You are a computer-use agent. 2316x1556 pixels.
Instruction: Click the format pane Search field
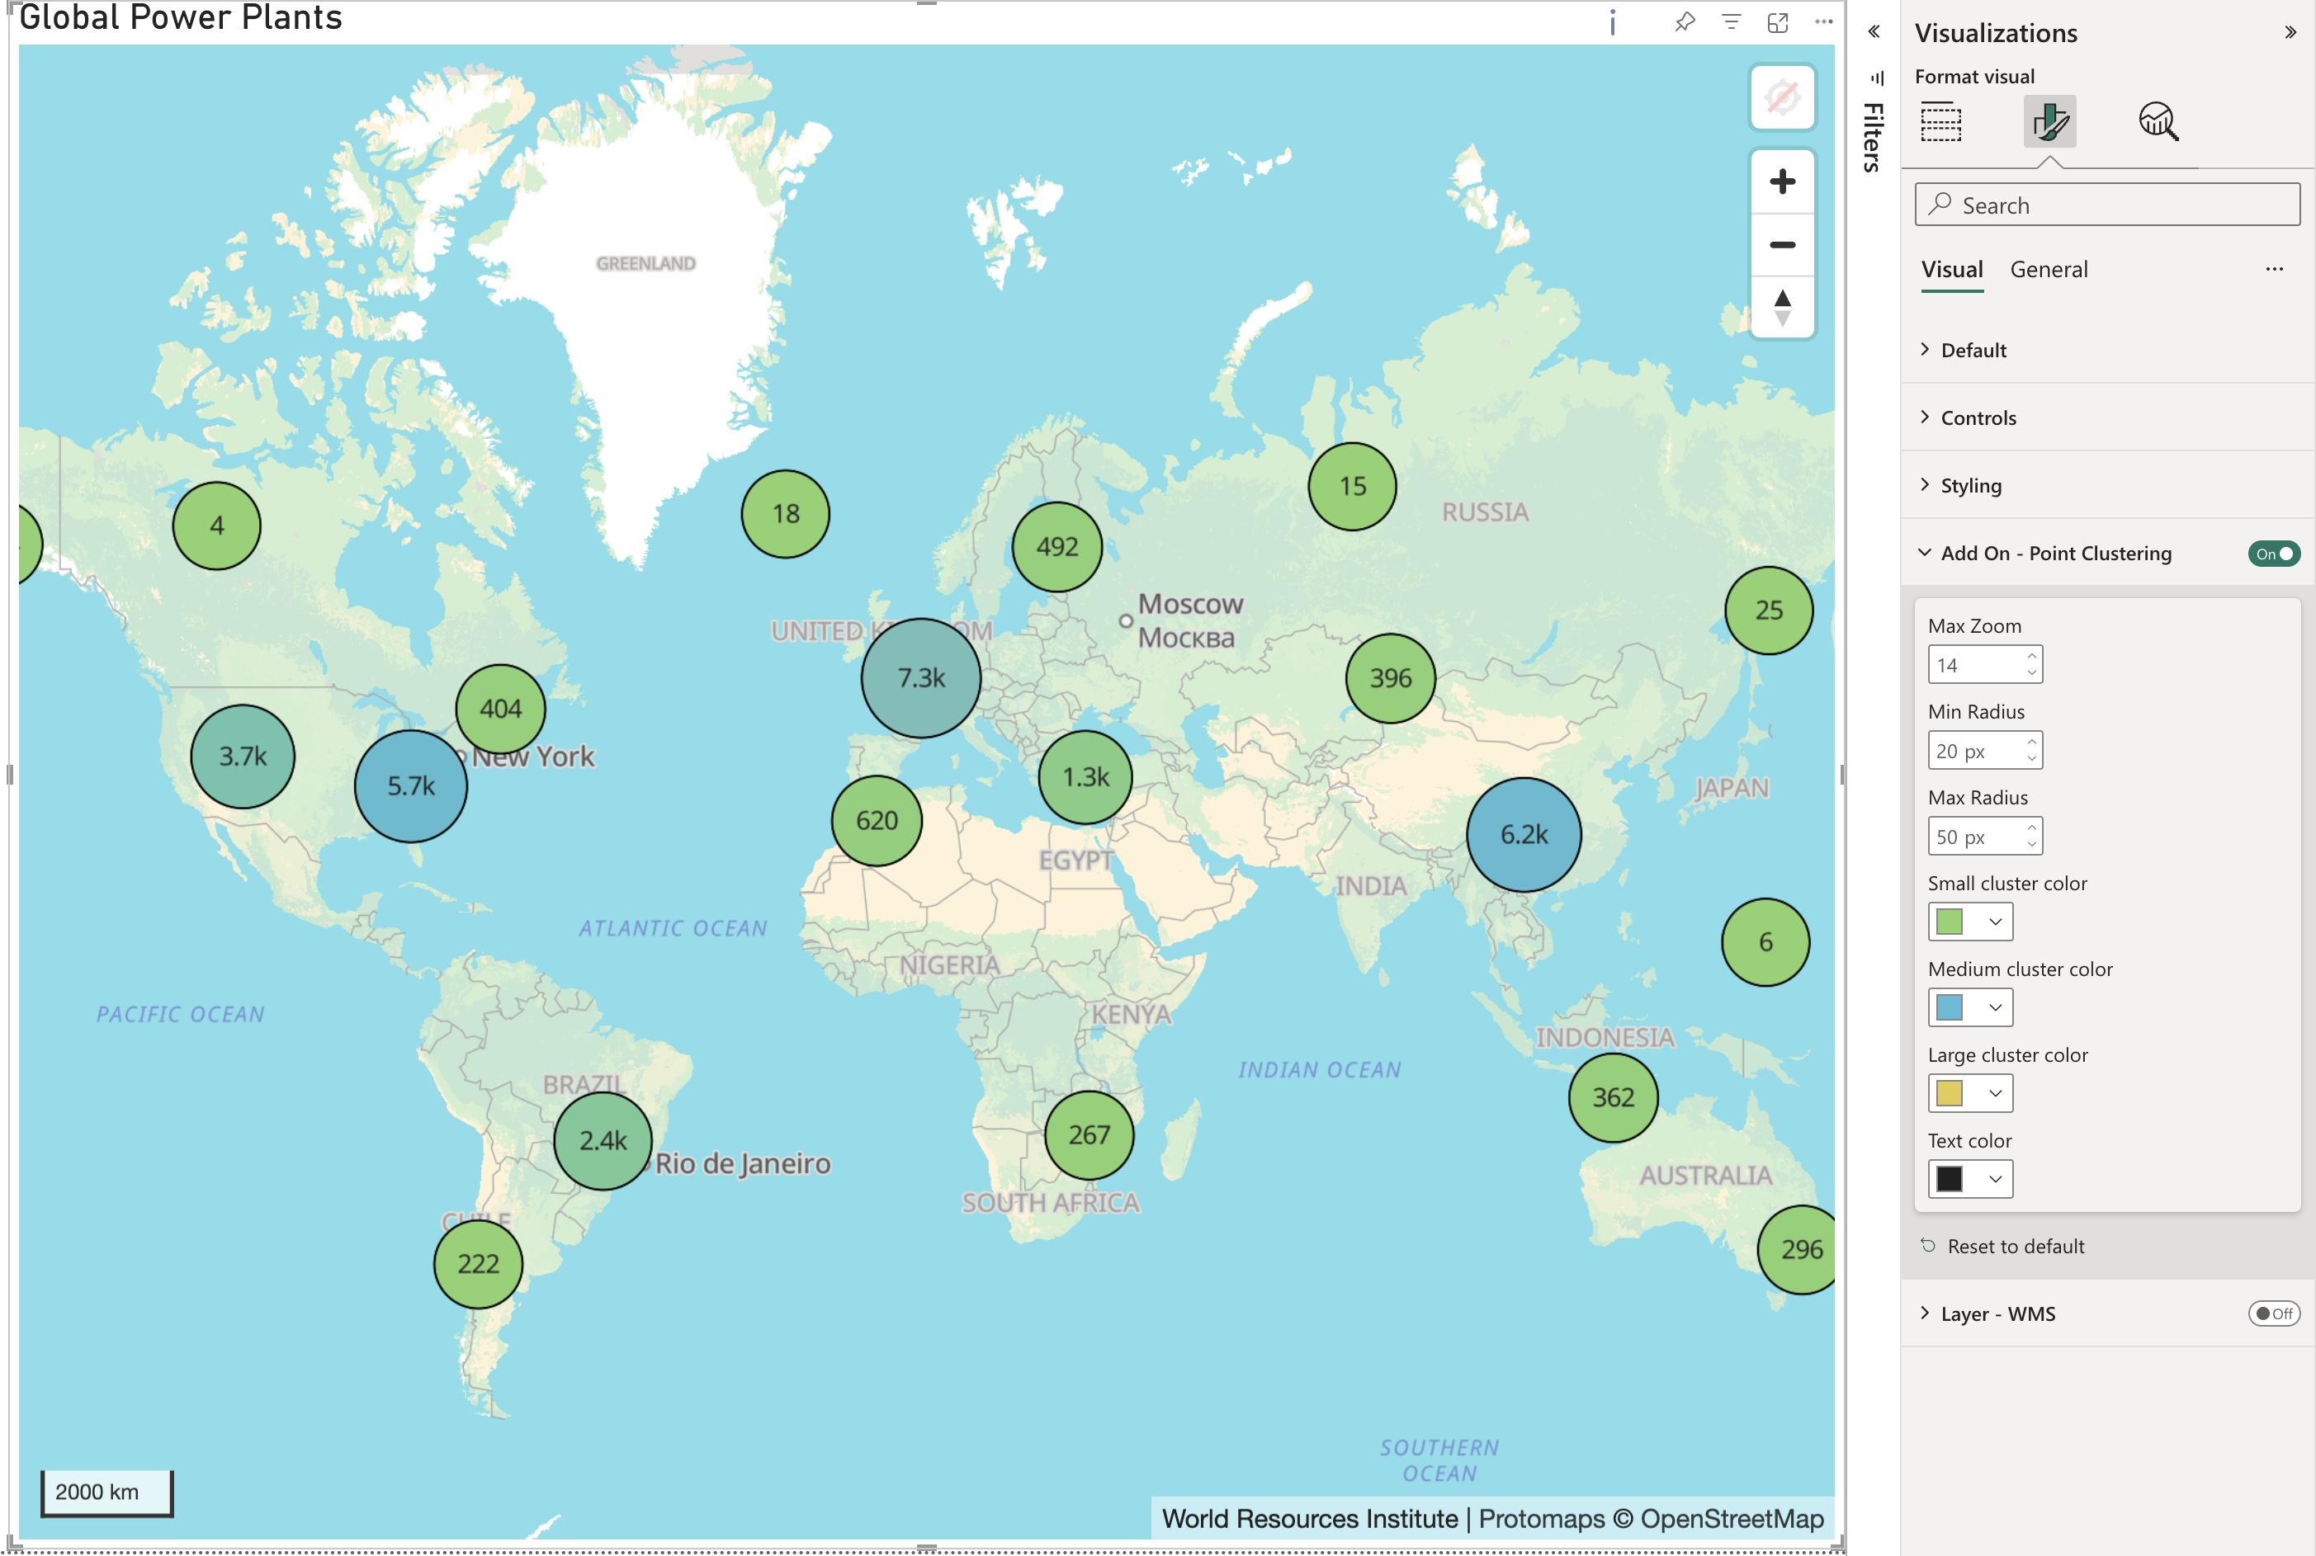coord(2106,205)
